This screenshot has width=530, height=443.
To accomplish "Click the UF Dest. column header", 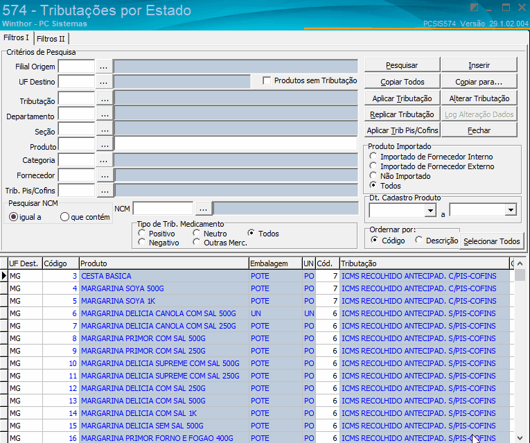I will pyautogui.click(x=26, y=263).
